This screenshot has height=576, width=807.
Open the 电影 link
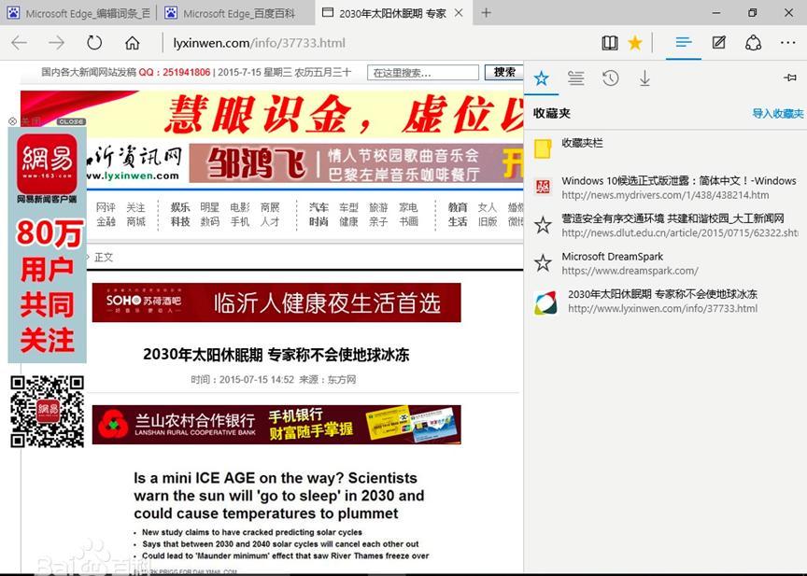[x=240, y=207]
